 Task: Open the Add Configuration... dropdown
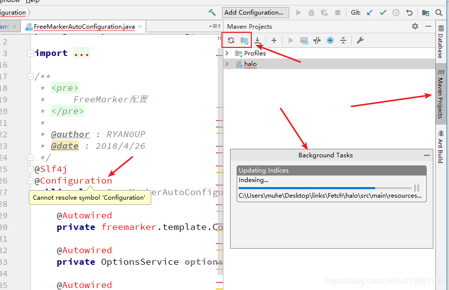(255, 13)
